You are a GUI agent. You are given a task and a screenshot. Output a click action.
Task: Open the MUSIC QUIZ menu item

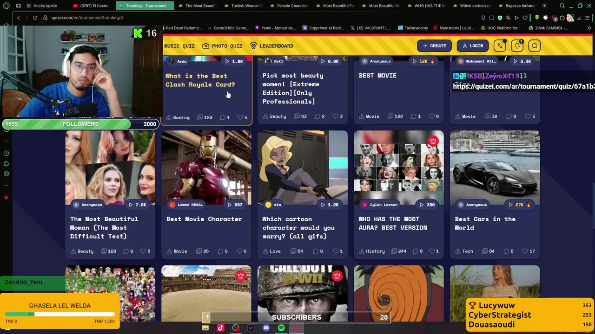pyautogui.click(x=179, y=46)
